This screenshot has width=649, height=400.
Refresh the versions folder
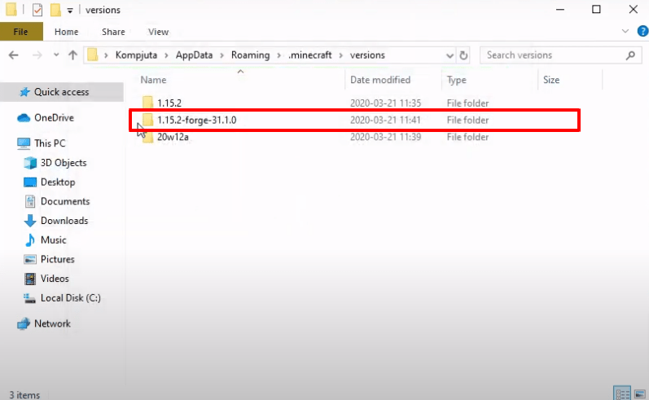coord(463,55)
